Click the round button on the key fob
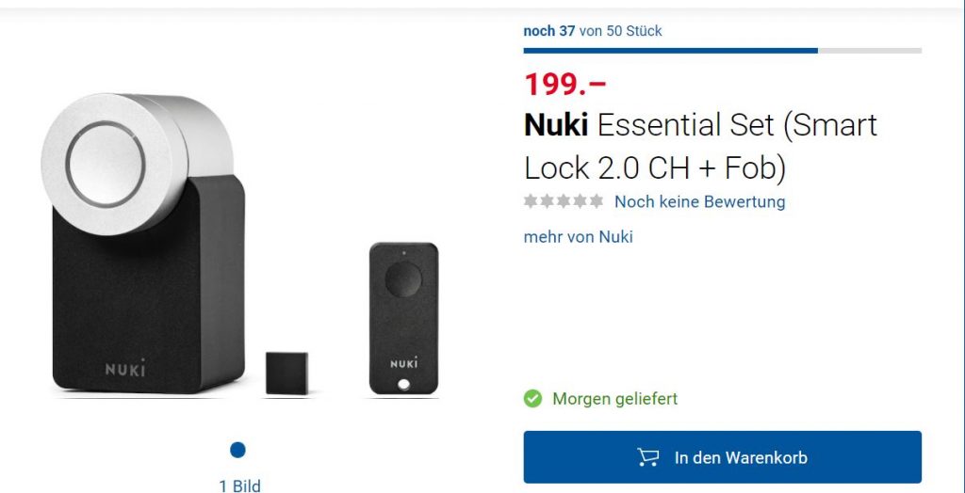This screenshot has height=493, width=965. (403, 278)
